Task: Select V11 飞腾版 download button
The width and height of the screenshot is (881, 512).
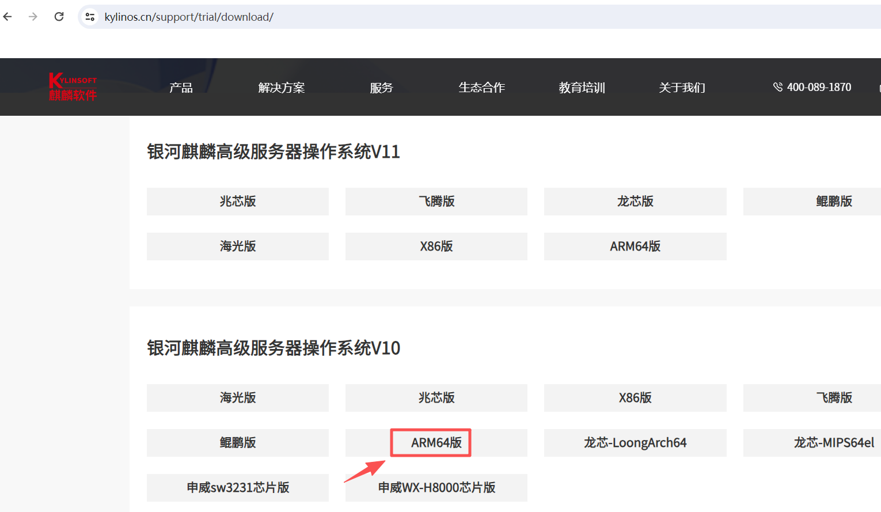Action: (x=436, y=202)
